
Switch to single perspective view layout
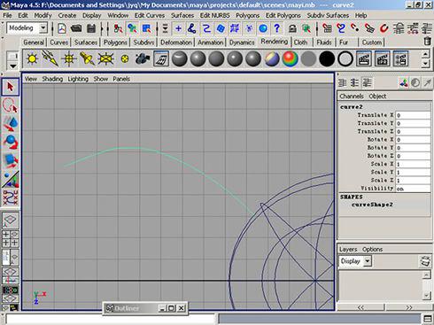tap(11, 220)
